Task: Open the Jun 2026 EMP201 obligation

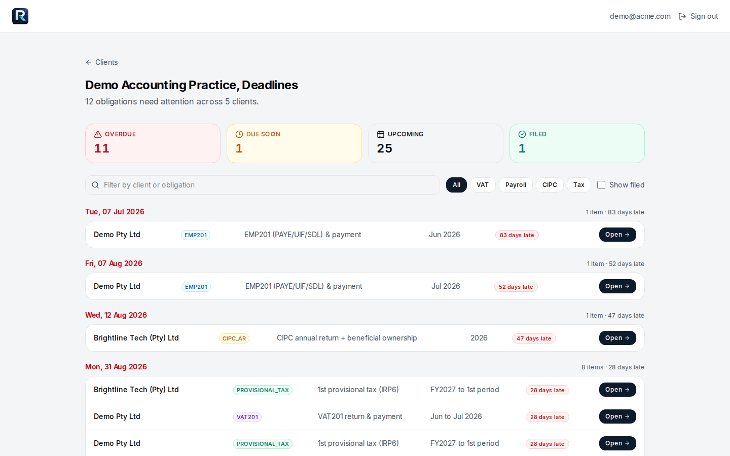Action: 617,235
